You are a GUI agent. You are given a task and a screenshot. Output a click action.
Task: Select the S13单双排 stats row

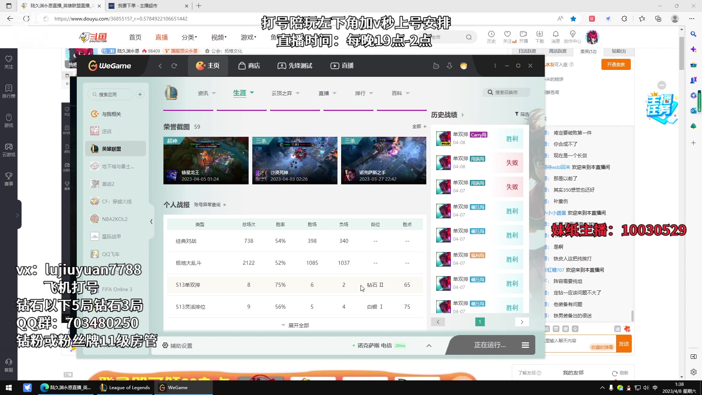pos(295,285)
